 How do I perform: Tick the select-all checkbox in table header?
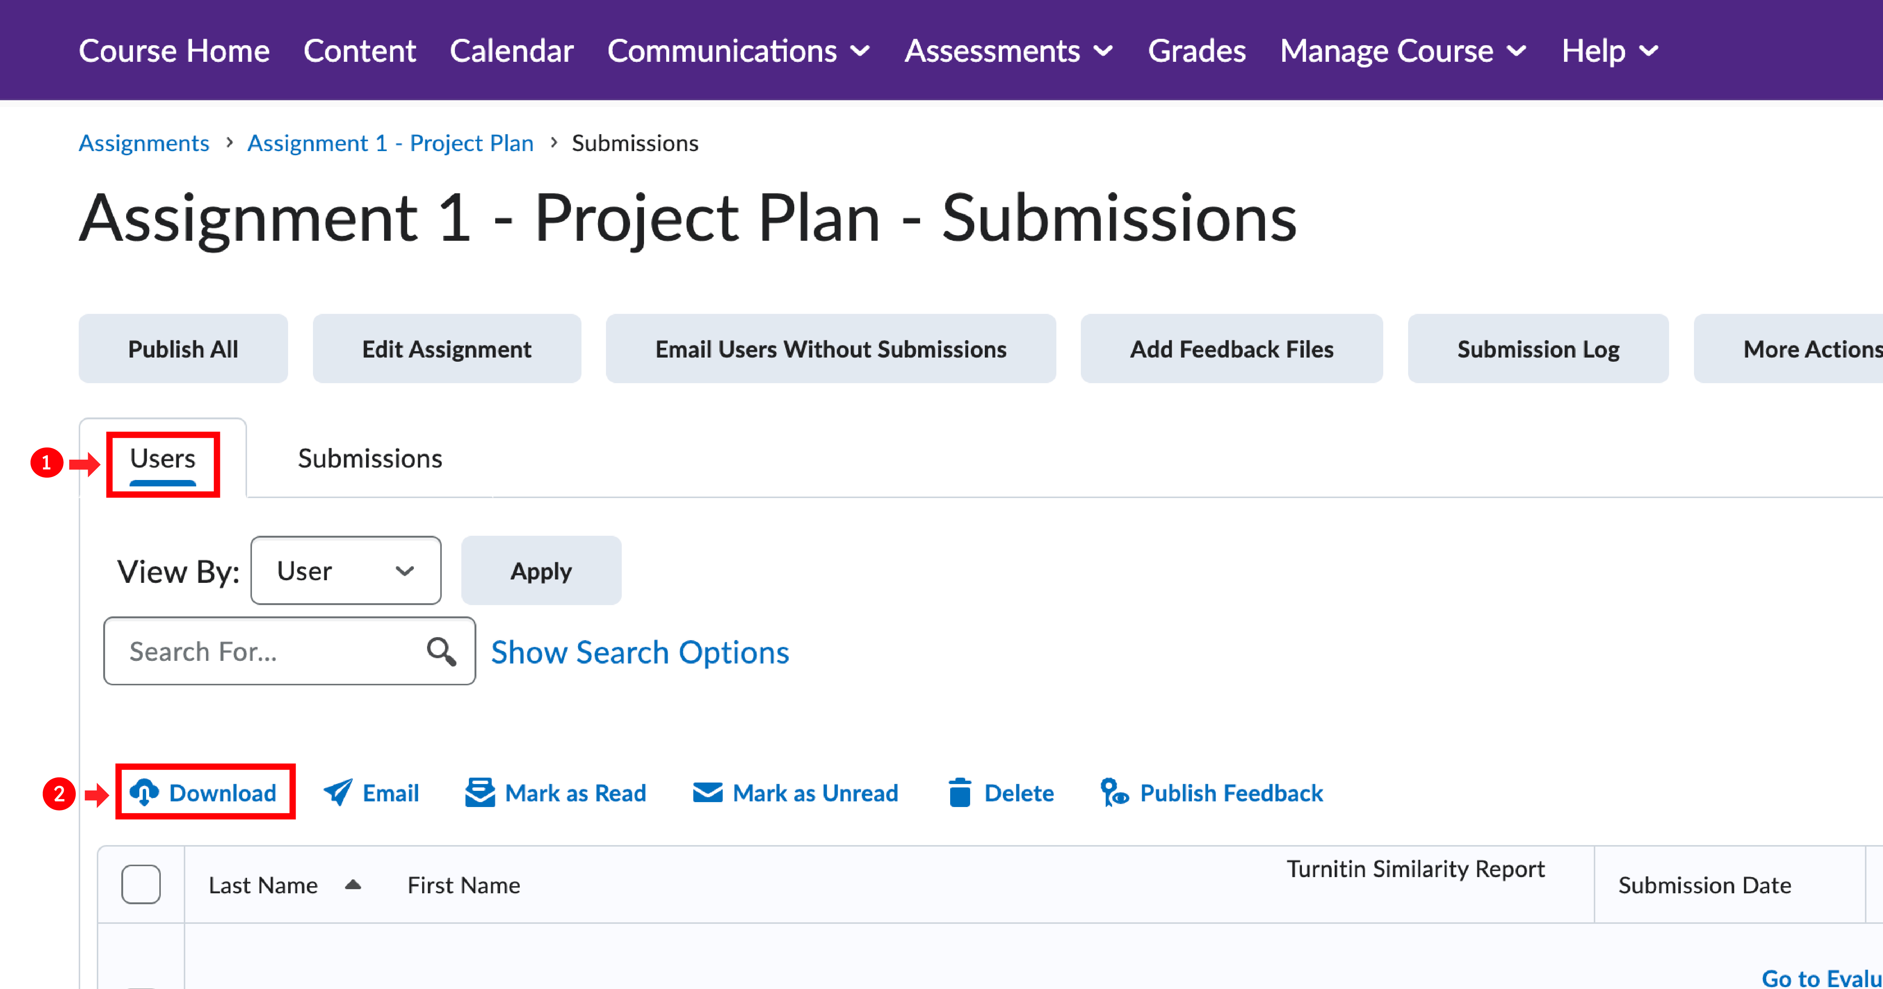[x=141, y=884]
